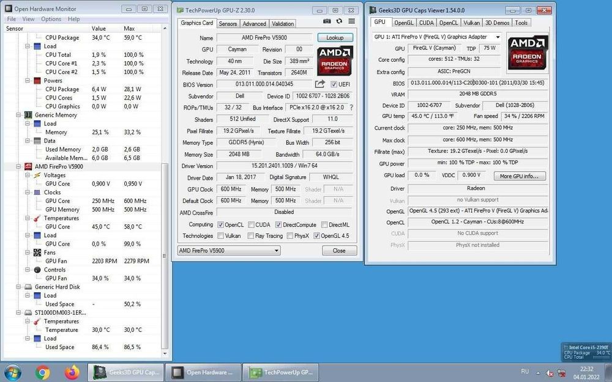Toggle the Ray Tracing checkbox

click(250, 236)
